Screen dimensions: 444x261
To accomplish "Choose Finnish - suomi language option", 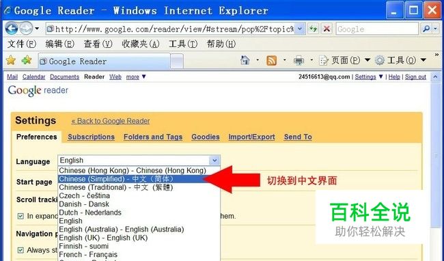I will point(139,246).
